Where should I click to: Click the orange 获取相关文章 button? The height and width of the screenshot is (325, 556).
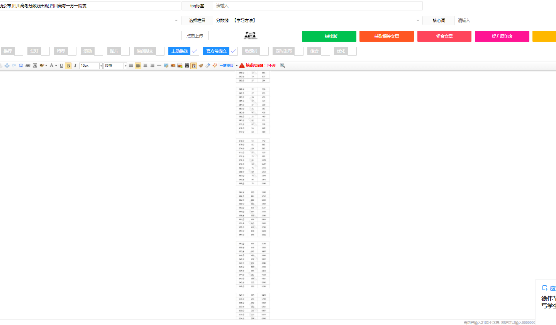pyautogui.click(x=386, y=36)
